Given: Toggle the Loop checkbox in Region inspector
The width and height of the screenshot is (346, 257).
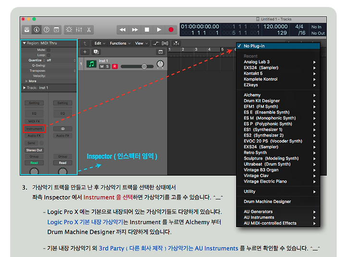Looking at the screenshot, I should click(49, 55).
